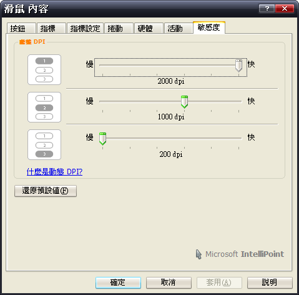Close the 滑鼠 內容 dialog
This screenshot has height=295, width=299.
tap(285, 9)
